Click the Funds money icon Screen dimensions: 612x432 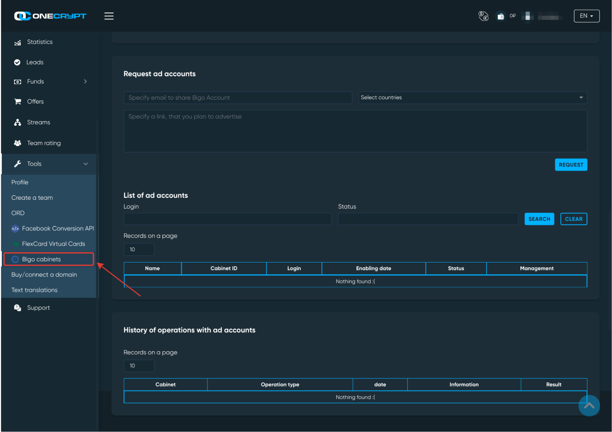(x=17, y=82)
